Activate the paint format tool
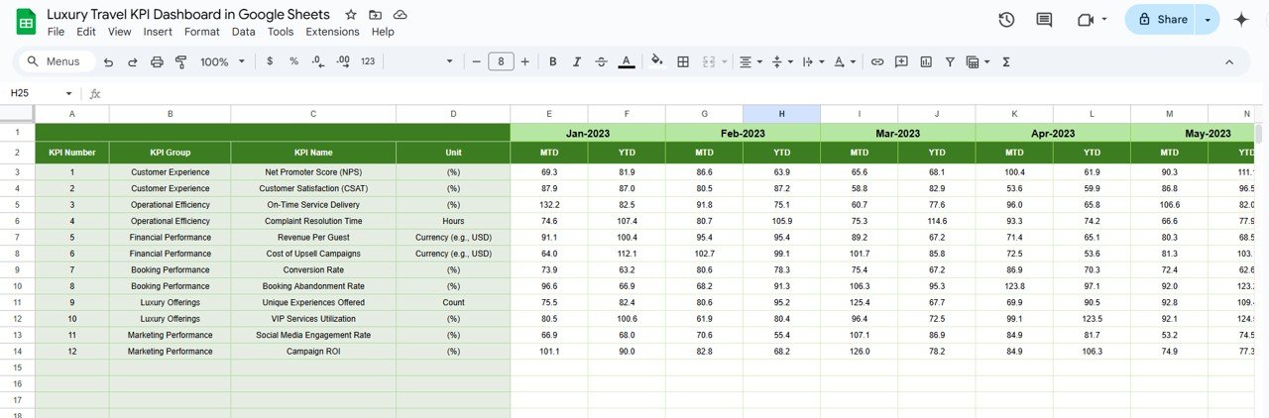This screenshot has height=418, width=1269. coord(180,61)
